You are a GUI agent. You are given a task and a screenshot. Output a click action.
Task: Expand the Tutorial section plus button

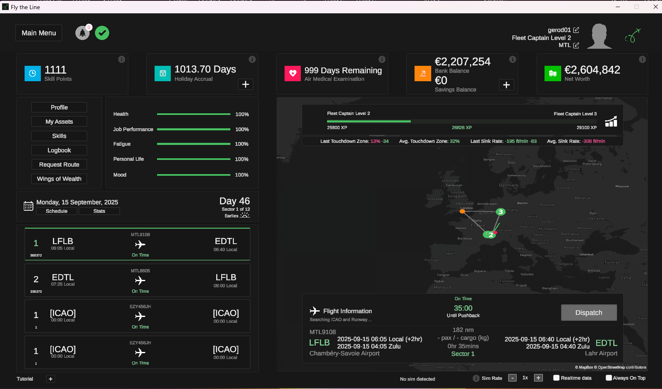51,379
